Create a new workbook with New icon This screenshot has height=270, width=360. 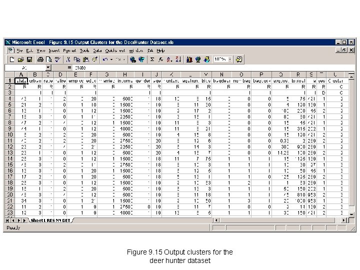(x=11, y=59)
